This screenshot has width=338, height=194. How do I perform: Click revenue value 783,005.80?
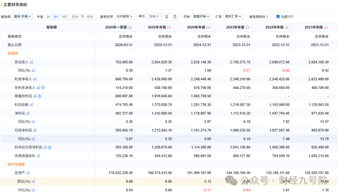point(124,62)
